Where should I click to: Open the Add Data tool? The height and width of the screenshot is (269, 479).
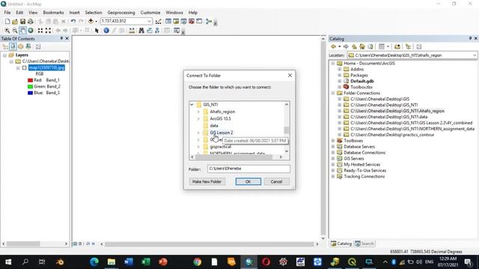[x=91, y=22]
